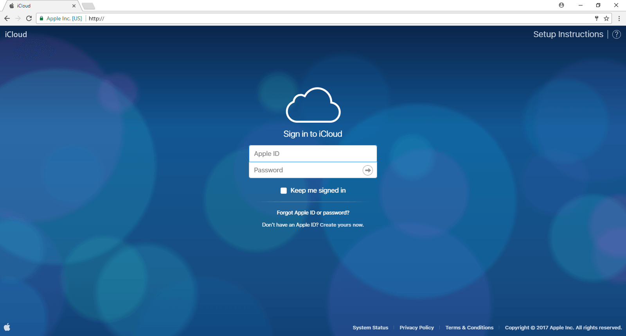The width and height of the screenshot is (626, 336).
Task: Click the iCloud title in header
Action: (16, 34)
